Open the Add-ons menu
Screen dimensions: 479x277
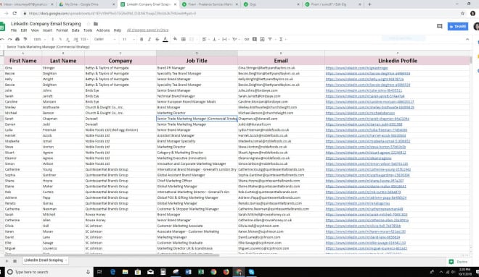click(x=103, y=30)
